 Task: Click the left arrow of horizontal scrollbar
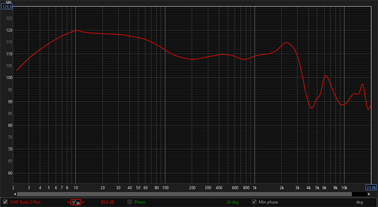[x=15, y=194]
